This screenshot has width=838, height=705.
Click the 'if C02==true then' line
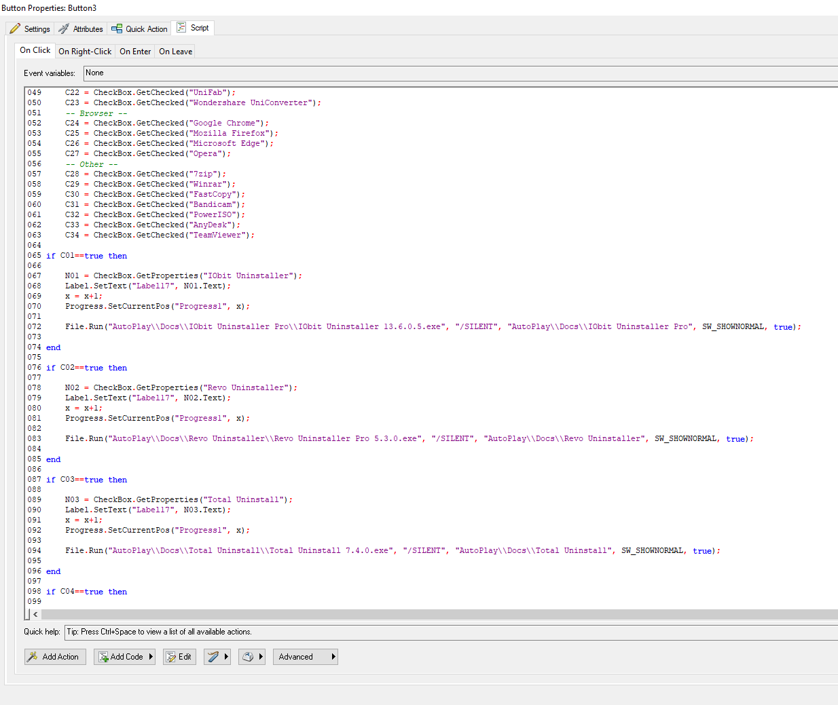(86, 368)
